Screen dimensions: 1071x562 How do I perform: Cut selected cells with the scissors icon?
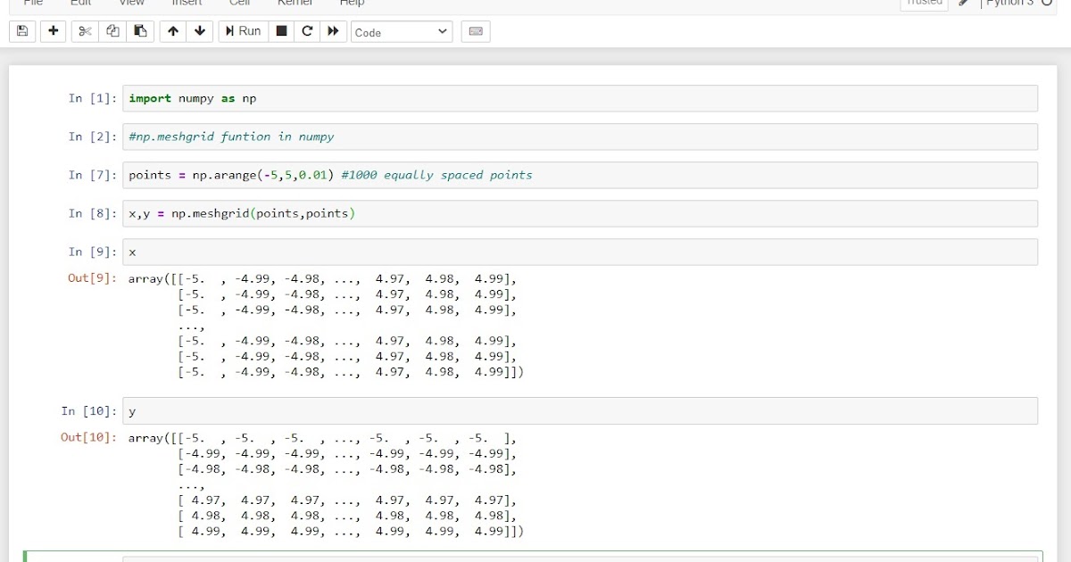point(85,31)
